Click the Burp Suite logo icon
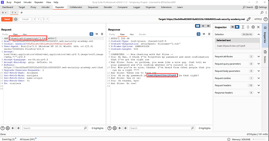 coord(2,2)
